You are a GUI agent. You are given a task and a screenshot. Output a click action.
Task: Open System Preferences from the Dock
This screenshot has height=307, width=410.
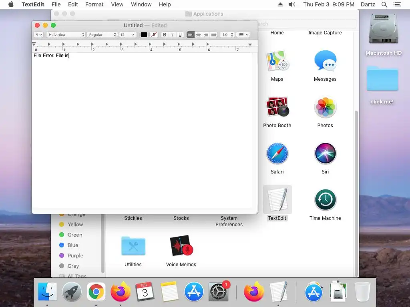tap(218, 291)
